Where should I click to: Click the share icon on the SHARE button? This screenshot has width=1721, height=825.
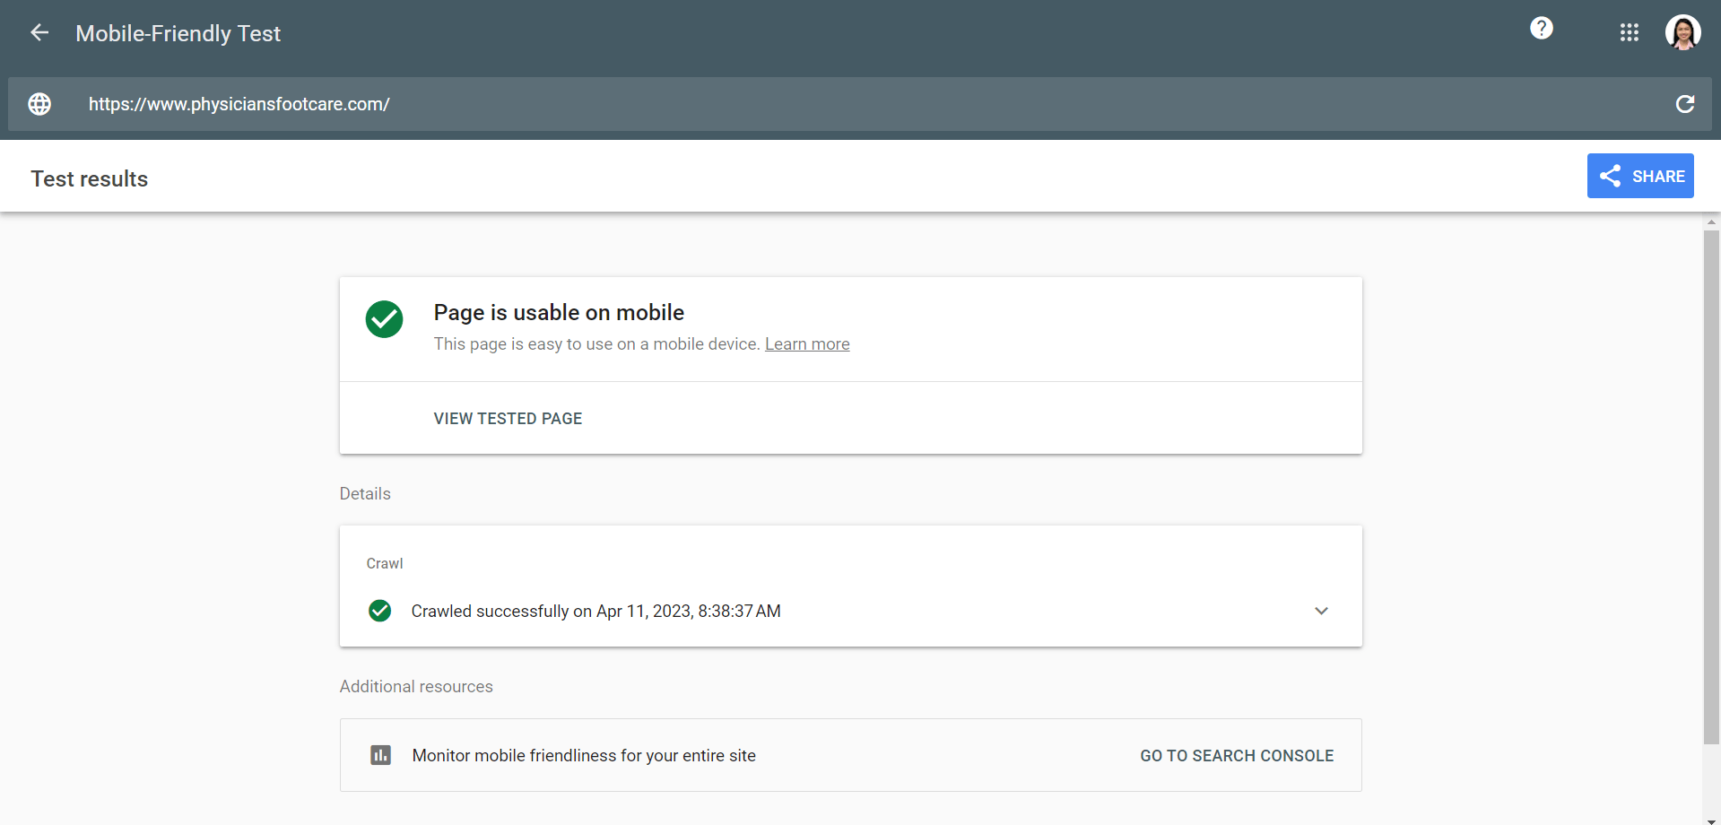click(1612, 176)
